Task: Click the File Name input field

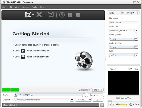Action: [124, 23]
